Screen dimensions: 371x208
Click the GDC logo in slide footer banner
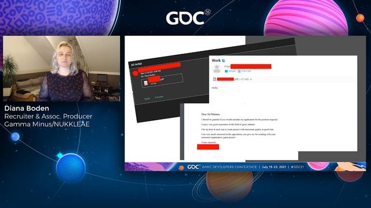point(193,167)
